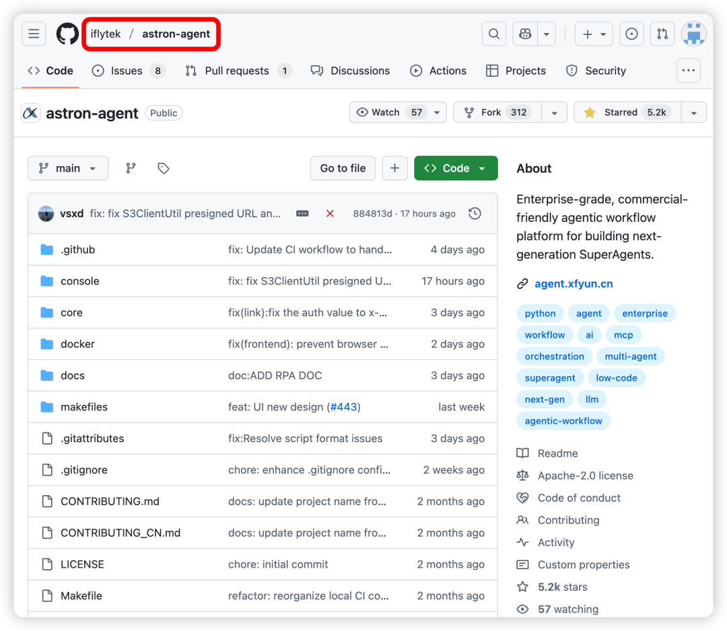This screenshot has height=631, width=727.
Task: Open the docs folder
Action: [x=73, y=376]
